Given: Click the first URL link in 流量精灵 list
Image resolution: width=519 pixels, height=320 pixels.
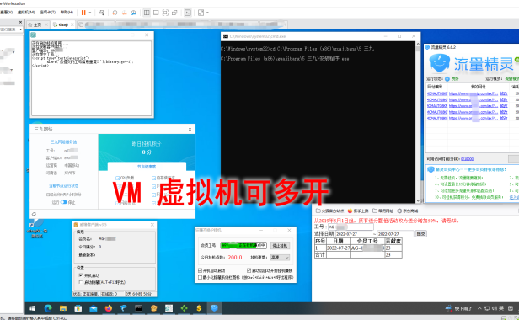Looking at the screenshot, I should [x=474, y=93].
